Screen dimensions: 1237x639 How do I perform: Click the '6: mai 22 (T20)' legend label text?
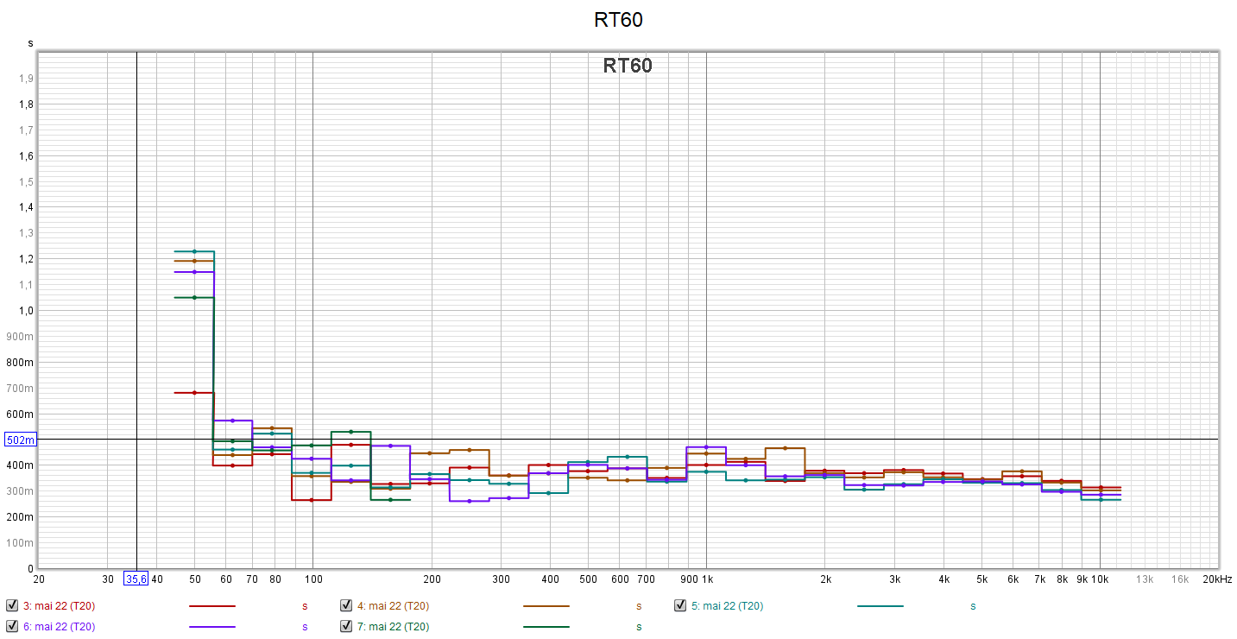(x=59, y=627)
